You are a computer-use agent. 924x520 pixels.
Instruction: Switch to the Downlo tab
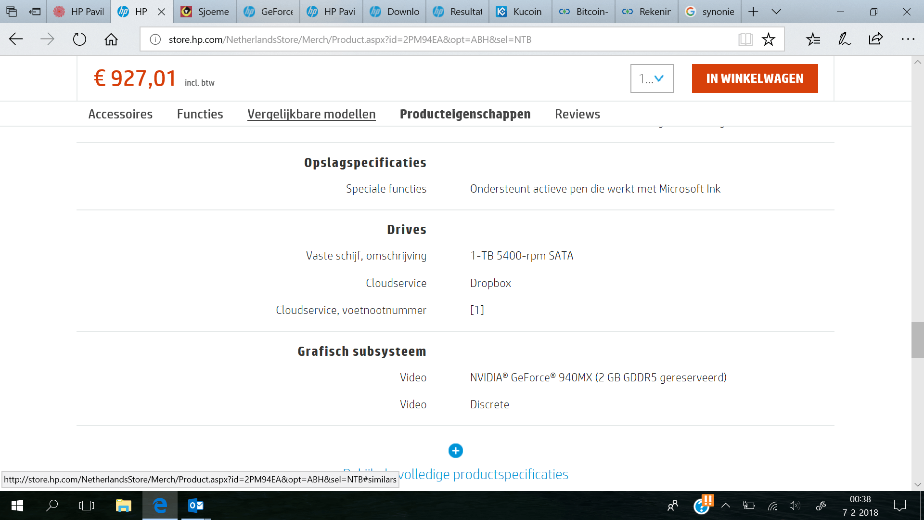(x=394, y=12)
